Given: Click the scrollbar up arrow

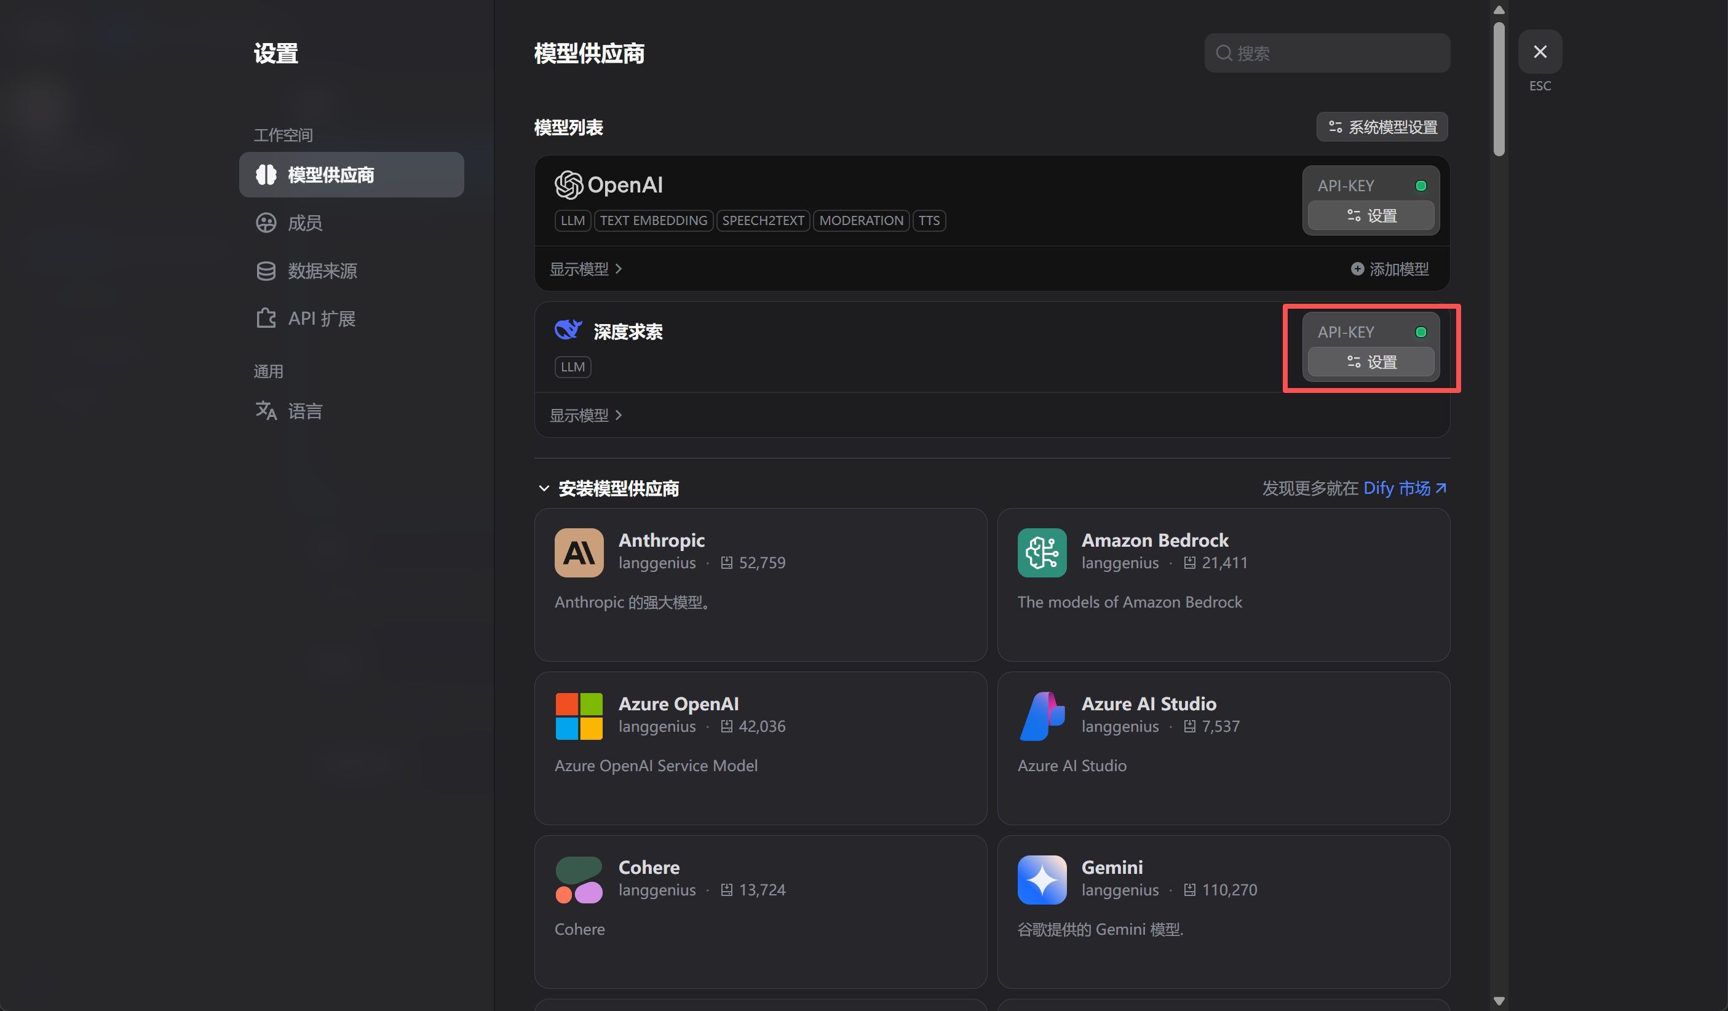Looking at the screenshot, I should 1498,10.
